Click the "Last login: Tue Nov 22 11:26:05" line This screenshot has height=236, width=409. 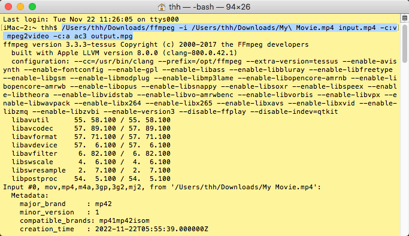(x=91, y=19)
